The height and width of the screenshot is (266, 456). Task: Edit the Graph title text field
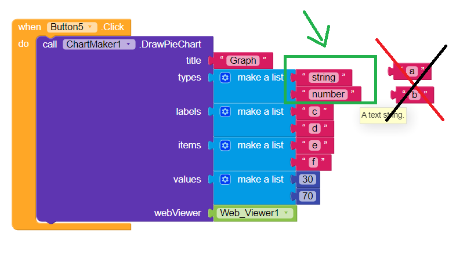pos(243,60)
